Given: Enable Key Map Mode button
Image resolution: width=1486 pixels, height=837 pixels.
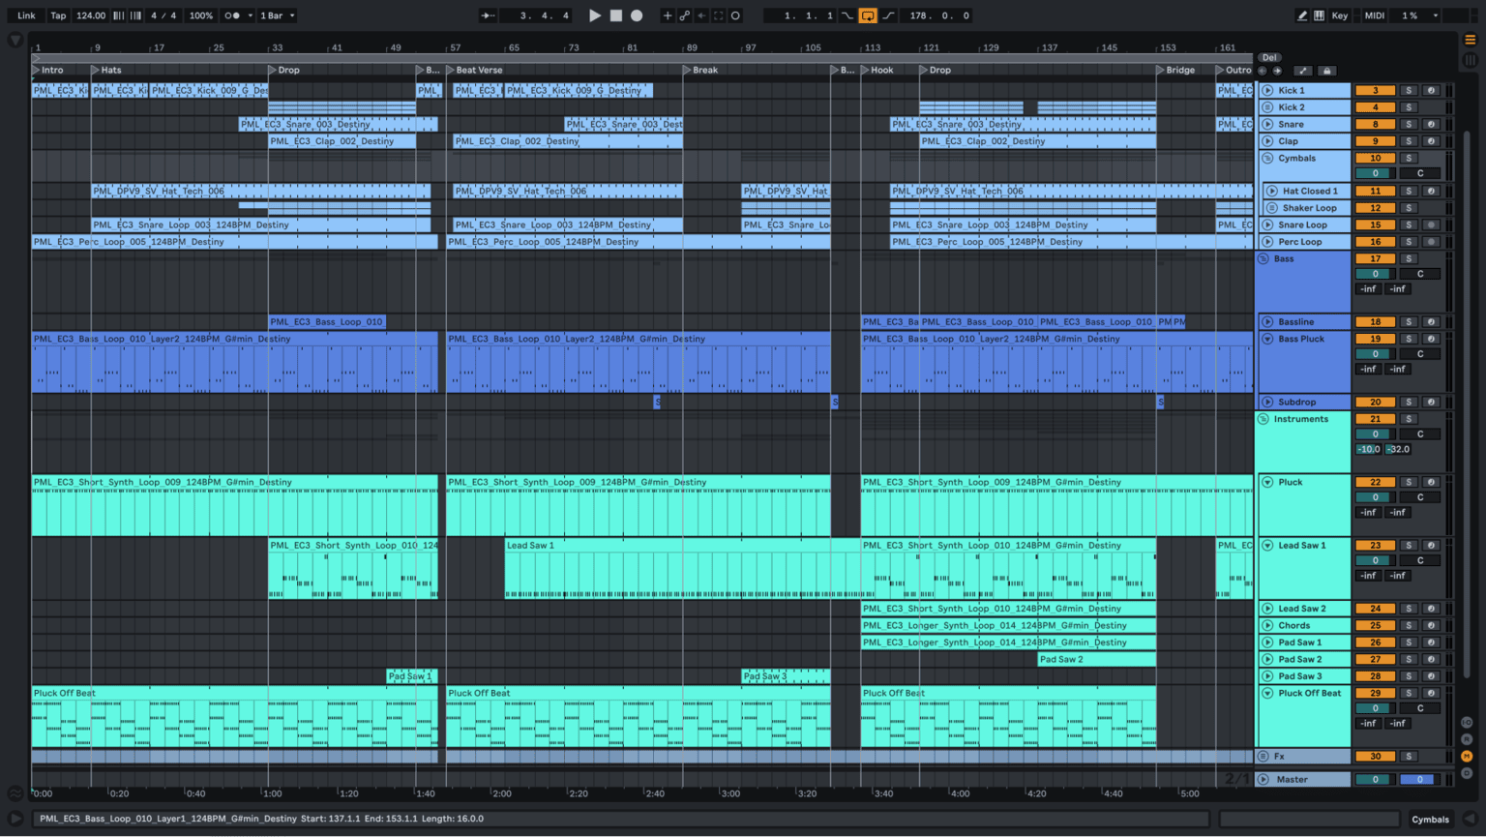Looking at the screenshot, I should [x=1340, y=15].
